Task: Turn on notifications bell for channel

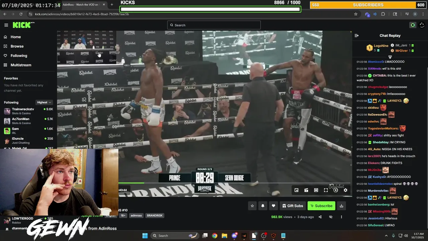Action: point(263,206)
